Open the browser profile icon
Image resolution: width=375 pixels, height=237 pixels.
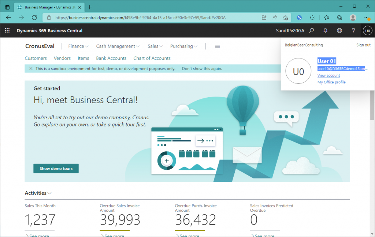353,18
